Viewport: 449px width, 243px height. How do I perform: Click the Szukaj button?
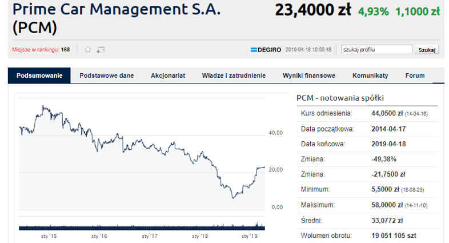[427, 50]
